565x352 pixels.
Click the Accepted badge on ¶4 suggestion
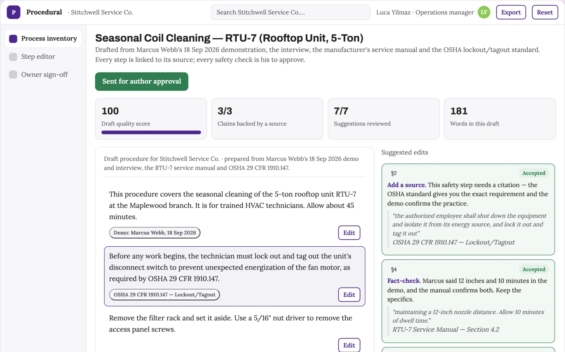click(534, 270)
